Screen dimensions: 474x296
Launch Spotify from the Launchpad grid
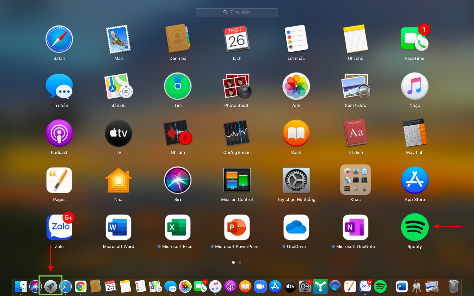tap(415, 227)
